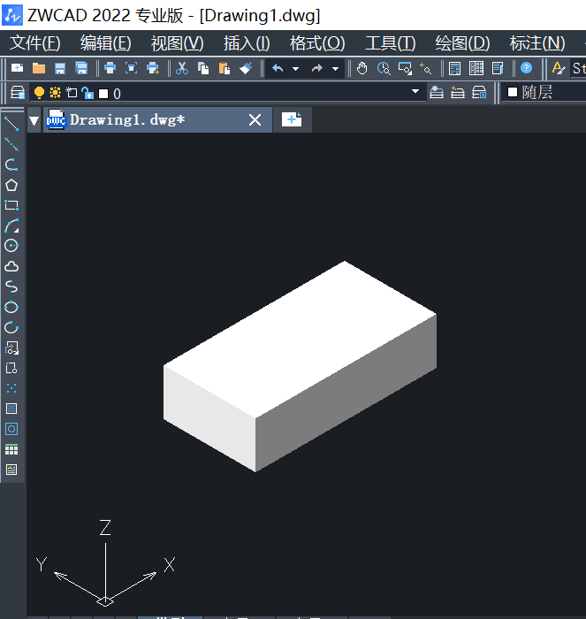Open the 工具(T) menu
Viewport: 586px width, 619px height.
(391, 43)
